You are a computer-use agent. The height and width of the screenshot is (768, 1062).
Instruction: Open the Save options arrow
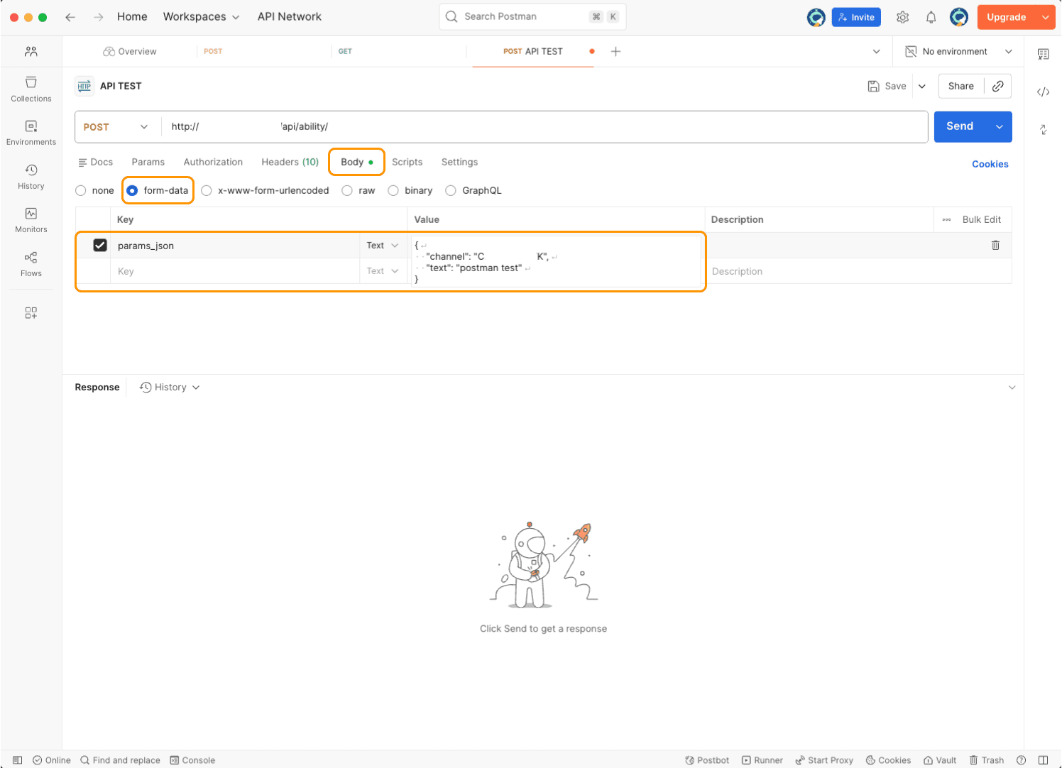click(x=922, y=86)
